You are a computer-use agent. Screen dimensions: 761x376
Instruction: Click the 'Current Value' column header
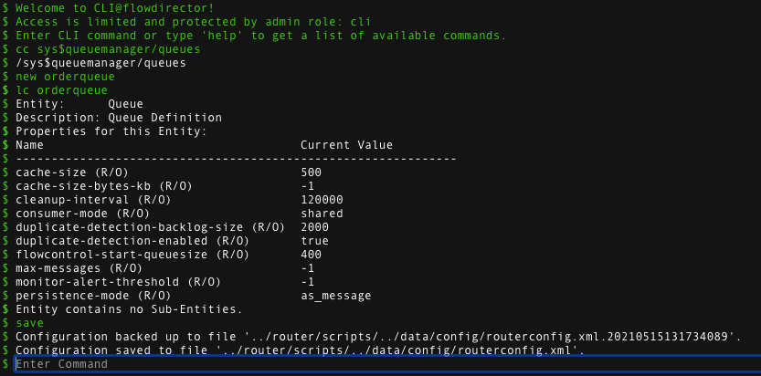coord(346,145)
